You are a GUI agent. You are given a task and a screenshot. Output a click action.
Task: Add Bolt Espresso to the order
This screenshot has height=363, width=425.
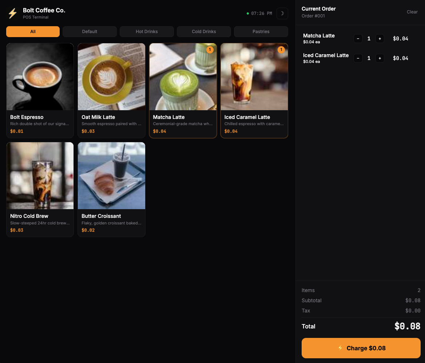point(40,90)
